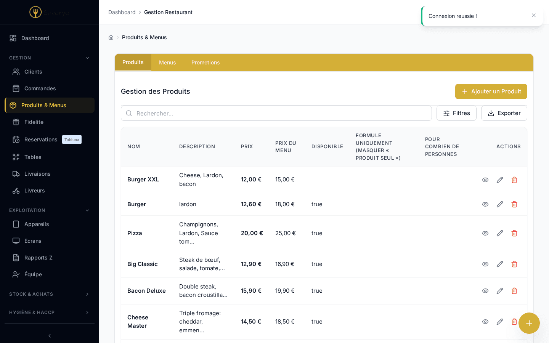549x343 pixels.
Task: Click the floating yellow plus button
Action: pyautogui.click(x=529, y=323)
